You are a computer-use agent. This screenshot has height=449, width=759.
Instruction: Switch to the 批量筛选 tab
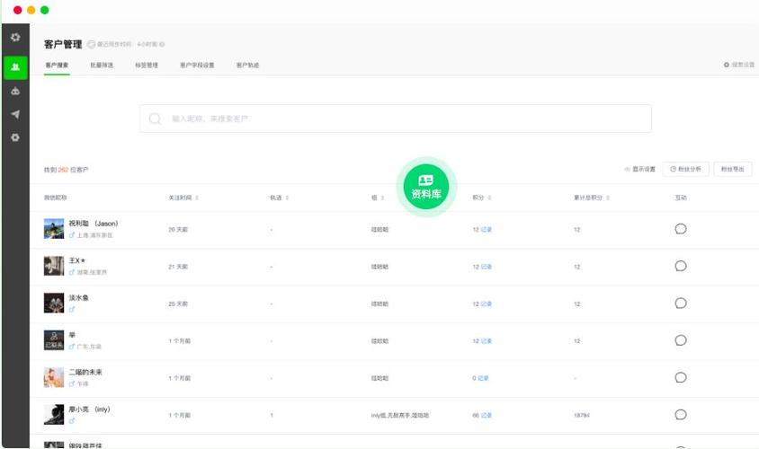pos(102,66)
